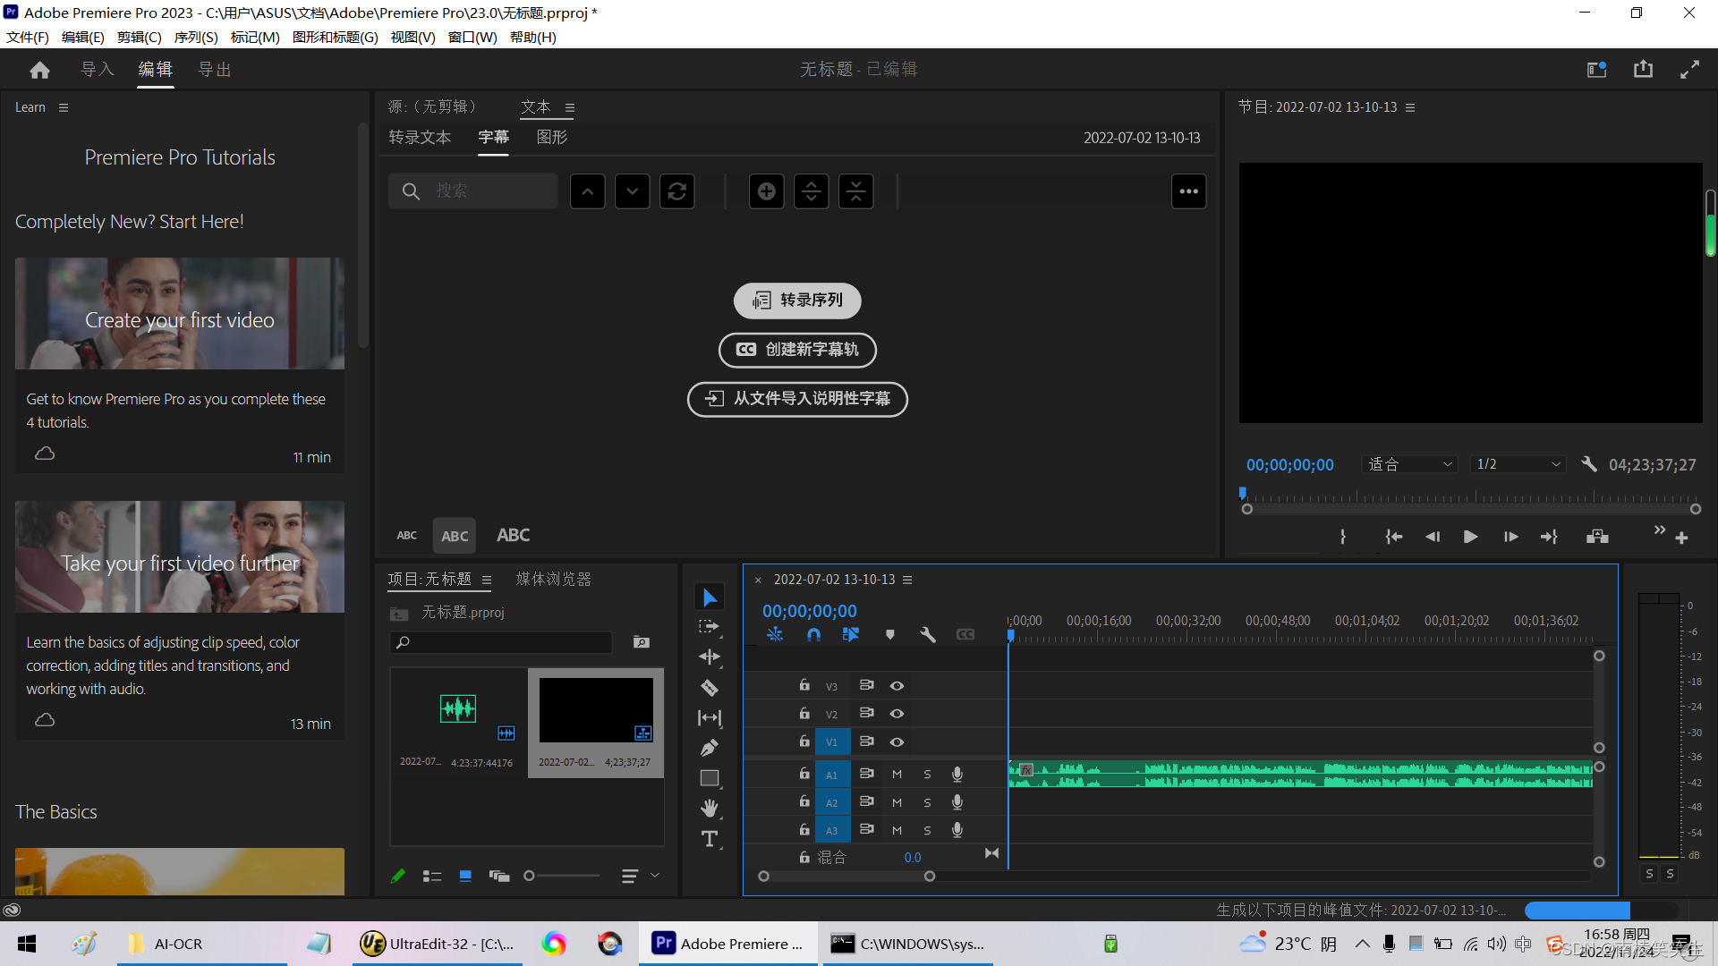
Task: Select the Razor tool
Action: 710,688
